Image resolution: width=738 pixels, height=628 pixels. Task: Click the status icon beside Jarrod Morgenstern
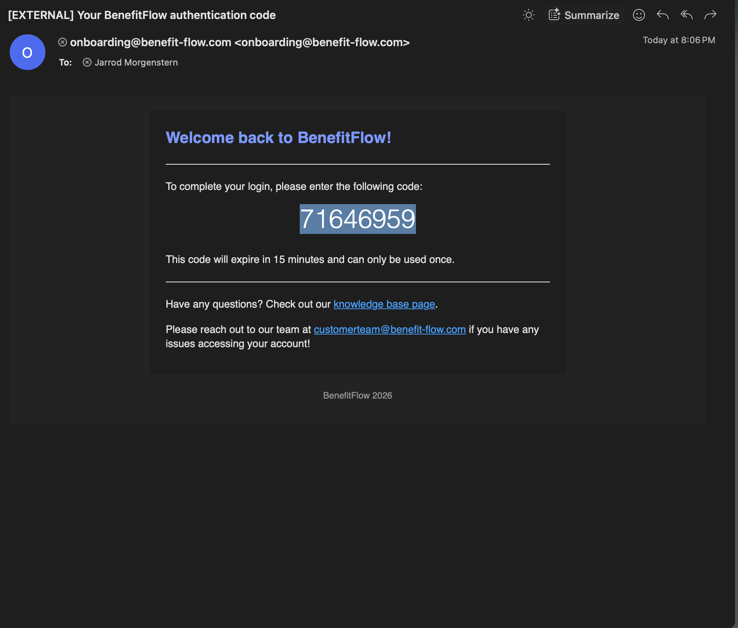(87, 62)
